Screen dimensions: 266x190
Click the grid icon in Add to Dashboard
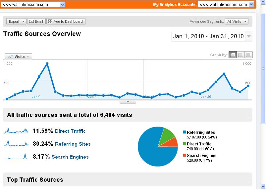coord(50,21)
